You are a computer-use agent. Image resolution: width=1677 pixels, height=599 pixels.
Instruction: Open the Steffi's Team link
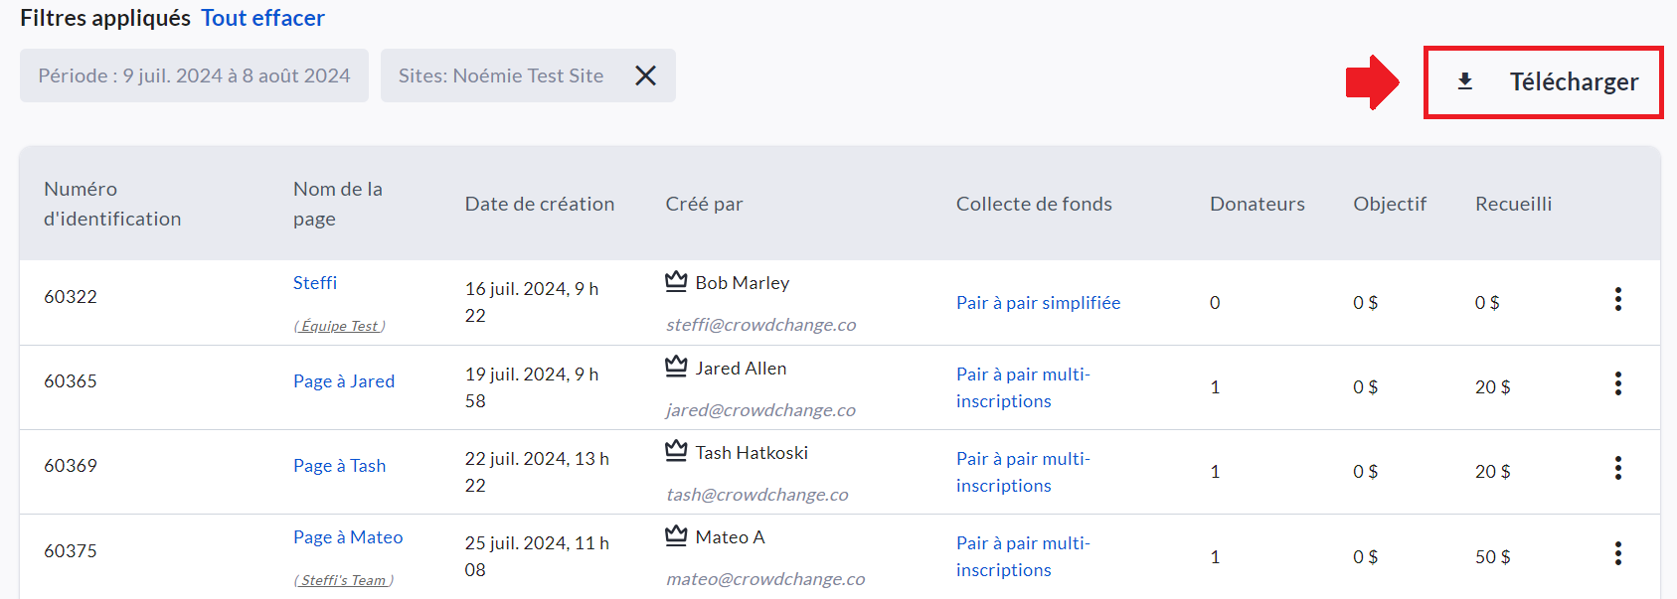[x=343, y=580]
